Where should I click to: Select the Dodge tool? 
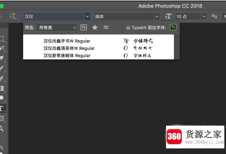(2, 98)
